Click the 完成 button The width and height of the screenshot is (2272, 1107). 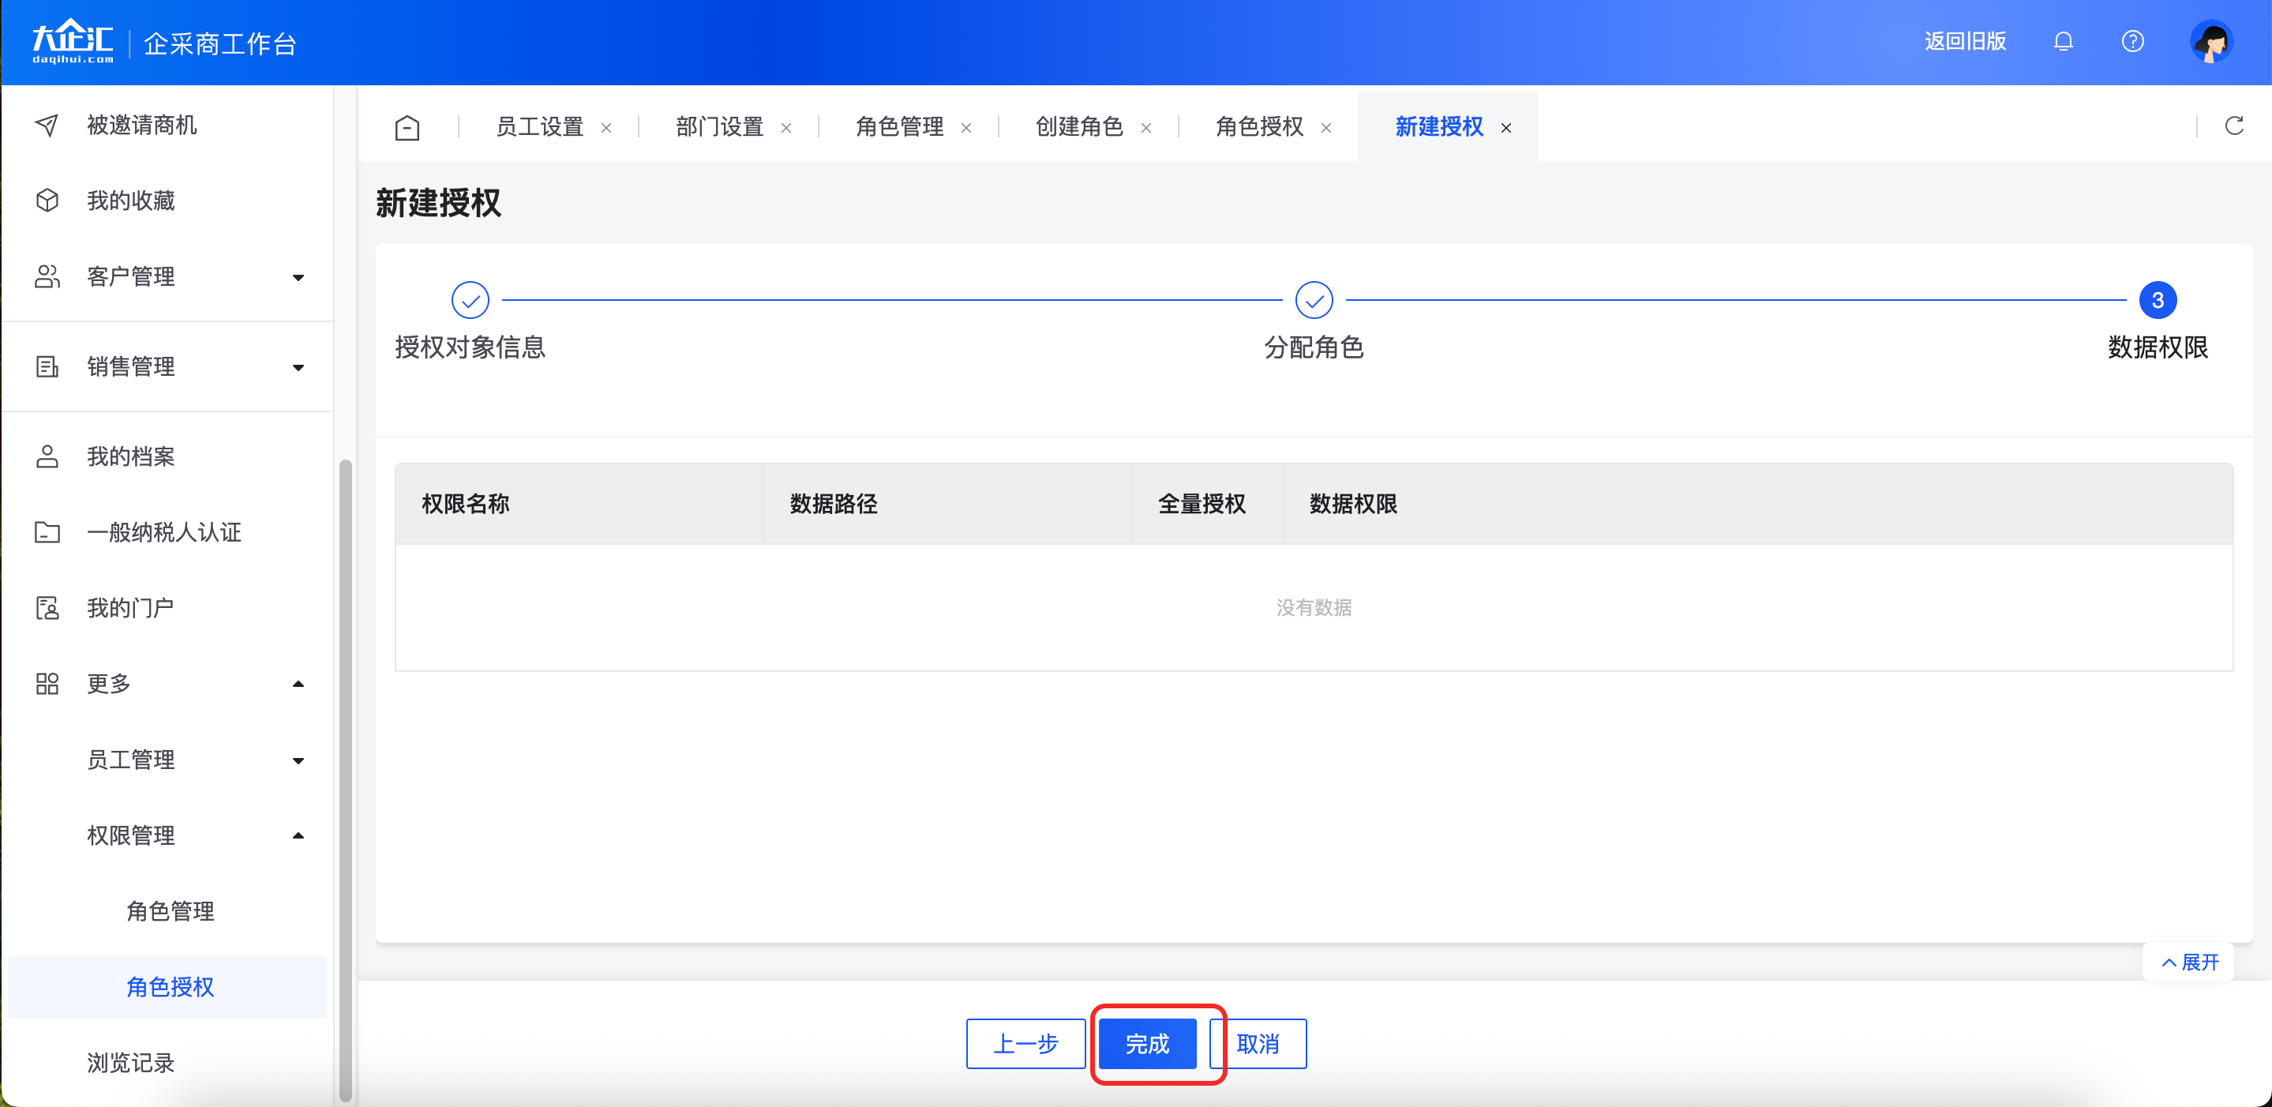click(x=1146, y=1044)
